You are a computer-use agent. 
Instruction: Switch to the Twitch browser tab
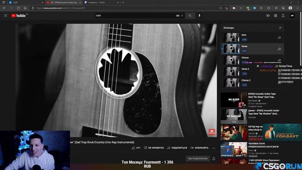coord(101,2)
